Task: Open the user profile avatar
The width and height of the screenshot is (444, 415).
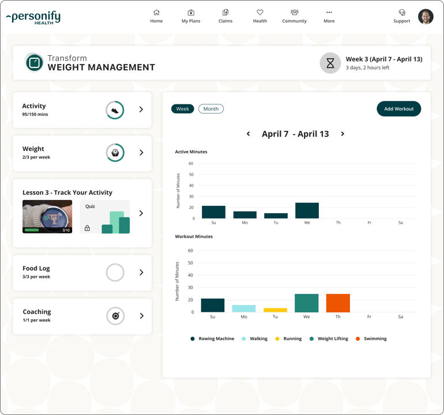Action: click(426, 17)
